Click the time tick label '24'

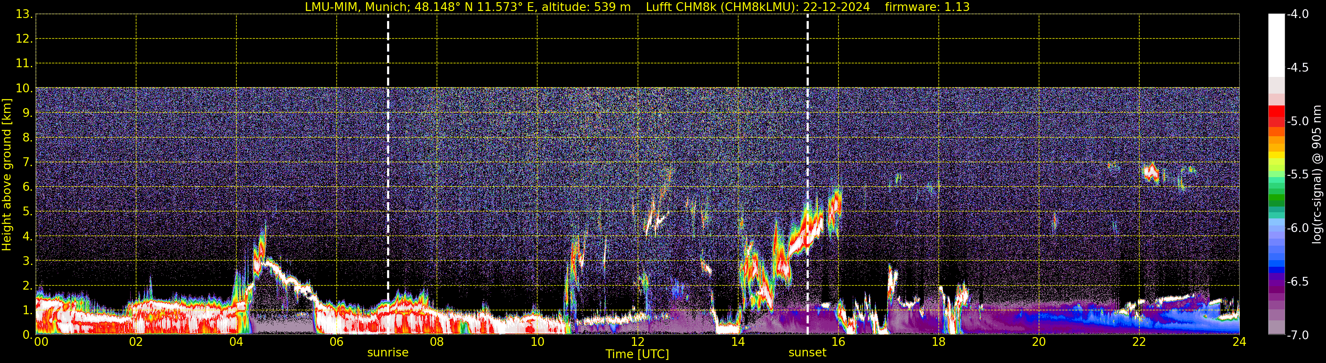click(1239, 341)
